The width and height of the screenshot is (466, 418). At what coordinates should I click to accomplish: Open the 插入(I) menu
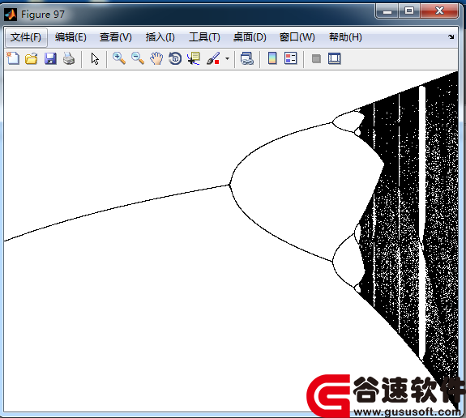coord(160,37)
